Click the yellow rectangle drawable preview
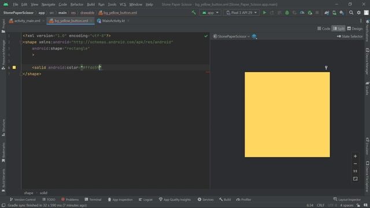Screen dimensions: 370x208 [287, 114]
